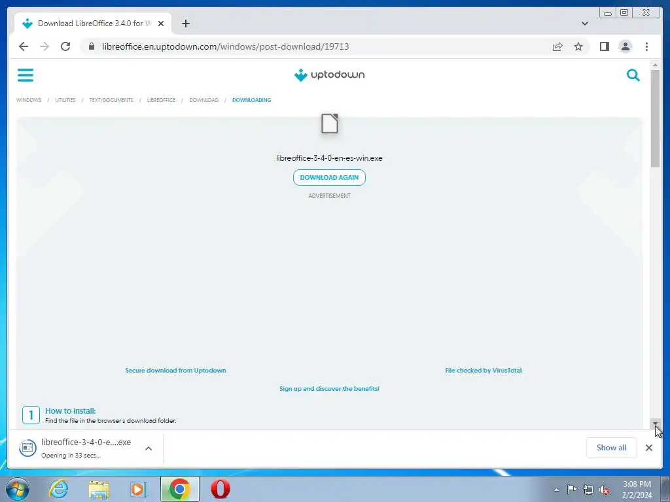The width and height of the screenshot is (670, 502).
Task: Switch to Chrome in the taskbar
Action: [179, 489]
